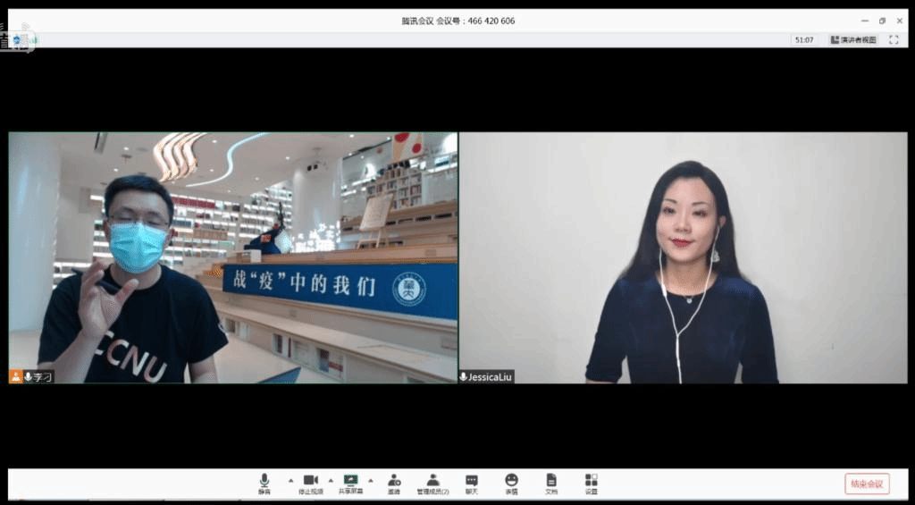Image resolution: width=915 pixels, height=505 pixels.
Task: Open Manage Members (2) panel
Action: click(432, 483)
